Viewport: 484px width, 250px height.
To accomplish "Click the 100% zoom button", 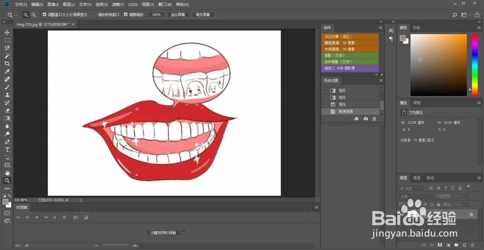I will tap(156, 15).
